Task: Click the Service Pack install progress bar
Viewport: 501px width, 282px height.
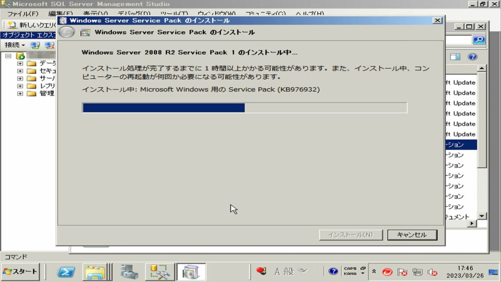Action: point(244,108)
